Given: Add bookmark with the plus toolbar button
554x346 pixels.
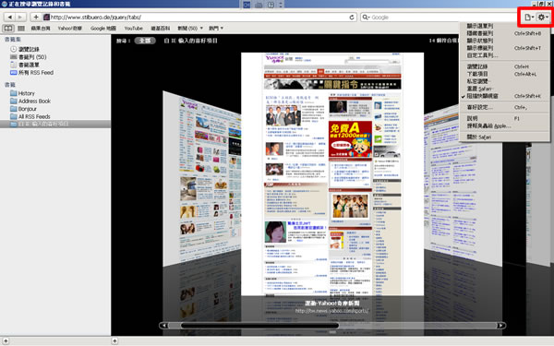Looking at the screenshot, I should click(x=36, y=17).
